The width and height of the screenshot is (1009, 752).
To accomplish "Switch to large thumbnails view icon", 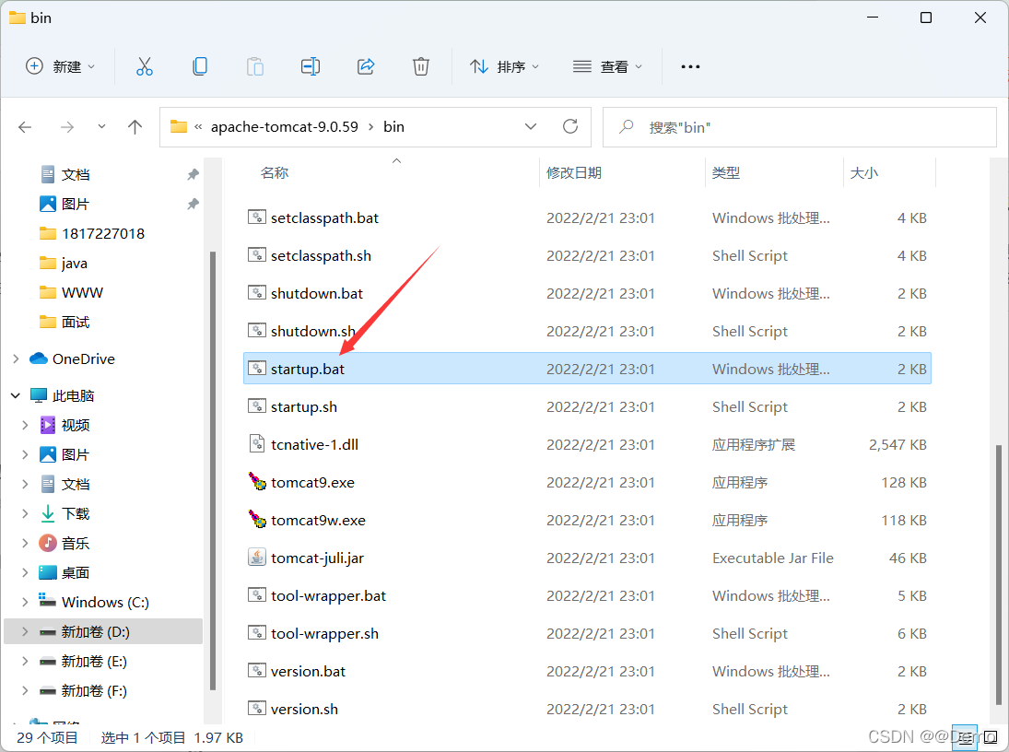I will pos(991,738).
